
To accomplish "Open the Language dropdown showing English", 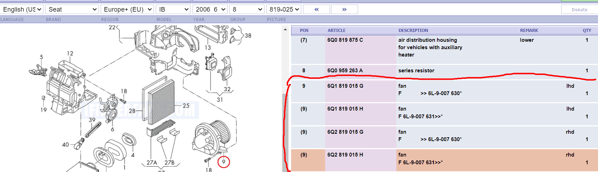I will tap(22, 9).
